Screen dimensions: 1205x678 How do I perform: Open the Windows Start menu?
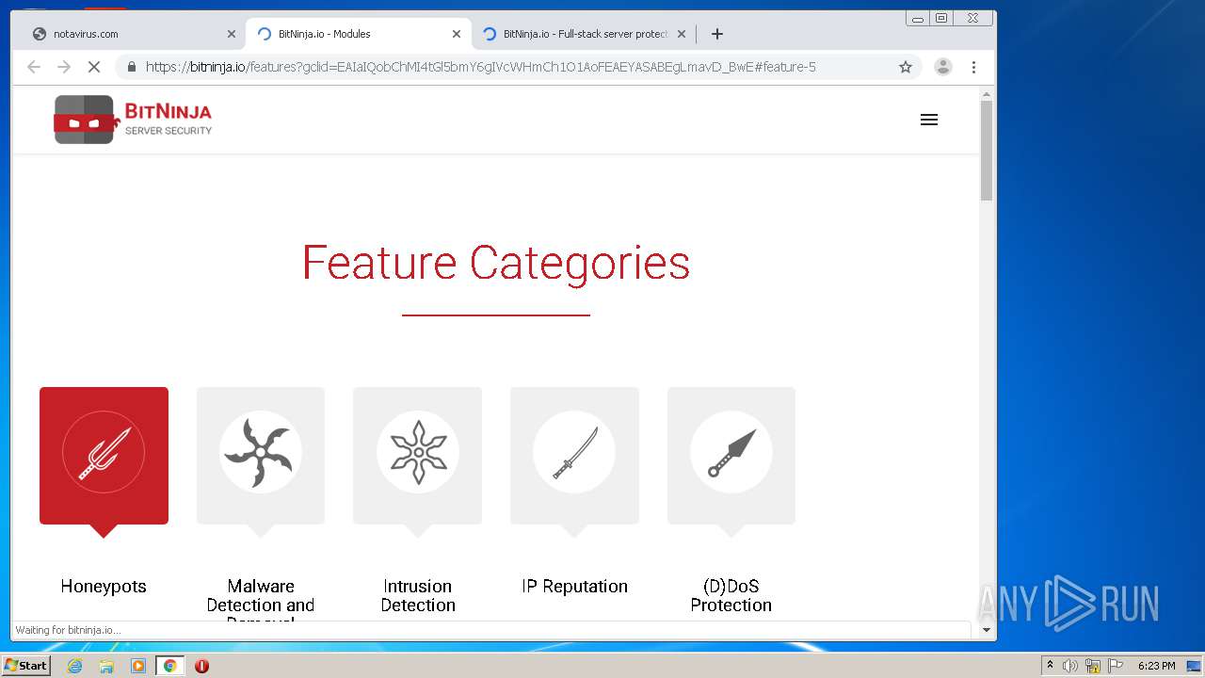(25, 666)
